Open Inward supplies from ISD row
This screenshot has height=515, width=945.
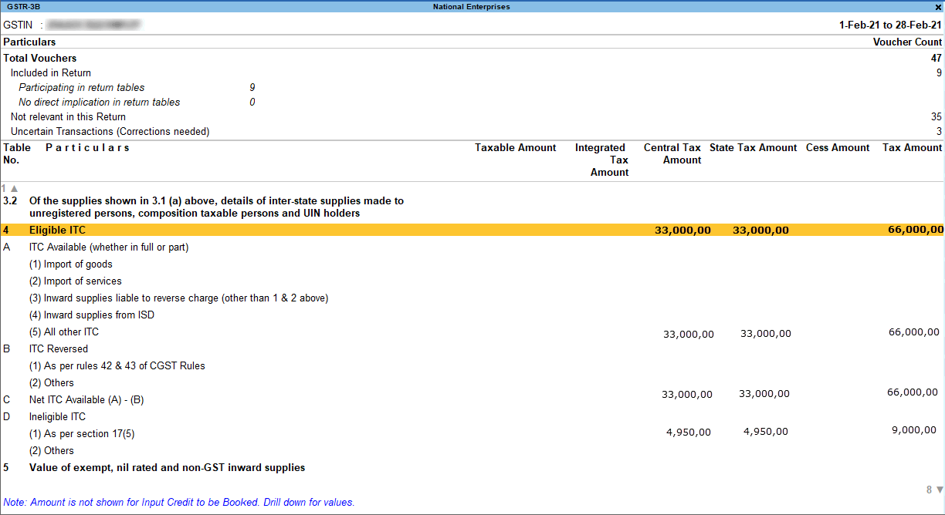pos(92,315)
